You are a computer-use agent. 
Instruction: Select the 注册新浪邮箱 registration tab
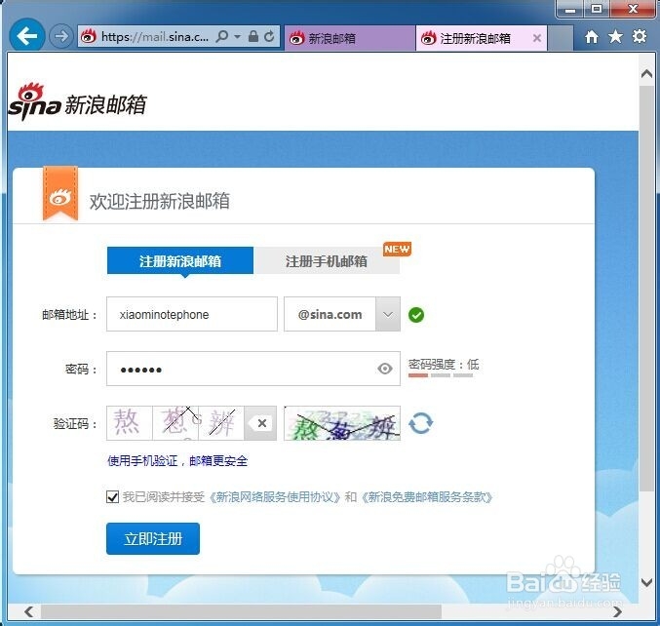click(180, 261)
